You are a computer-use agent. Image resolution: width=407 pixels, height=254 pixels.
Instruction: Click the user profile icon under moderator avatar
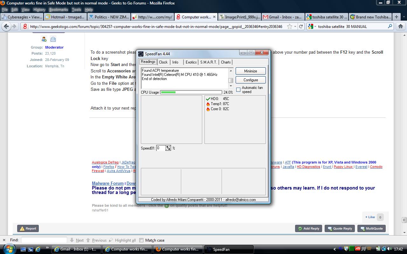coord(44,39)
